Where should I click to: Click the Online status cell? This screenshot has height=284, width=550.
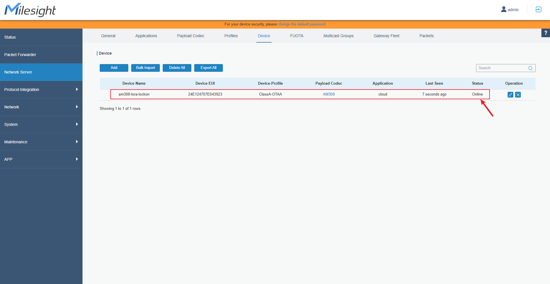(x=478, y=94)
